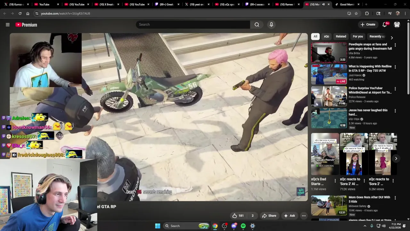Viewport: 410px width, 231px height.
Task: Switch to the Good Morning TikTok tab
Action: click(x=347, y=4)
